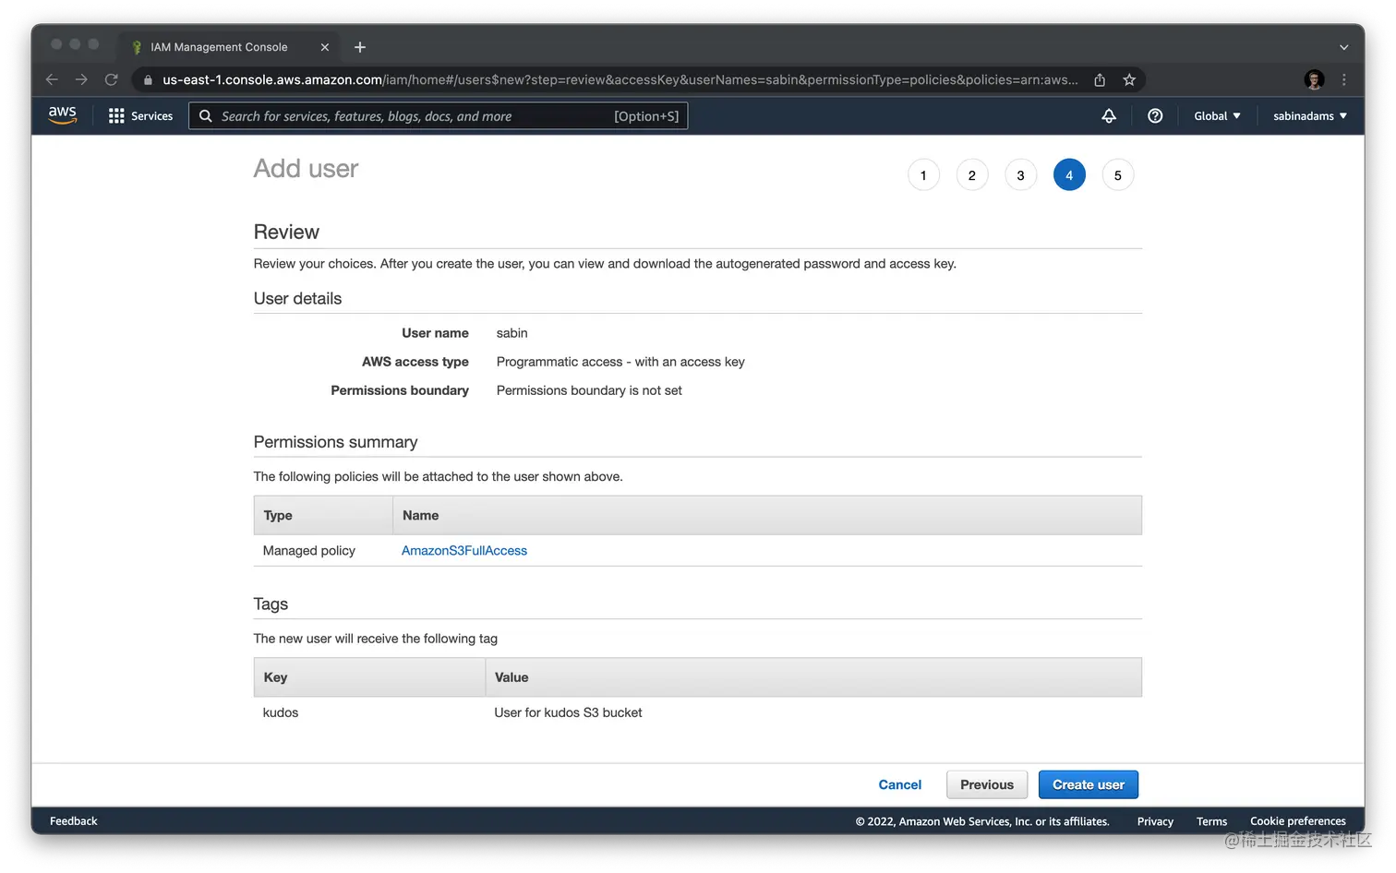Open the AWS Services grid menu

115,115
